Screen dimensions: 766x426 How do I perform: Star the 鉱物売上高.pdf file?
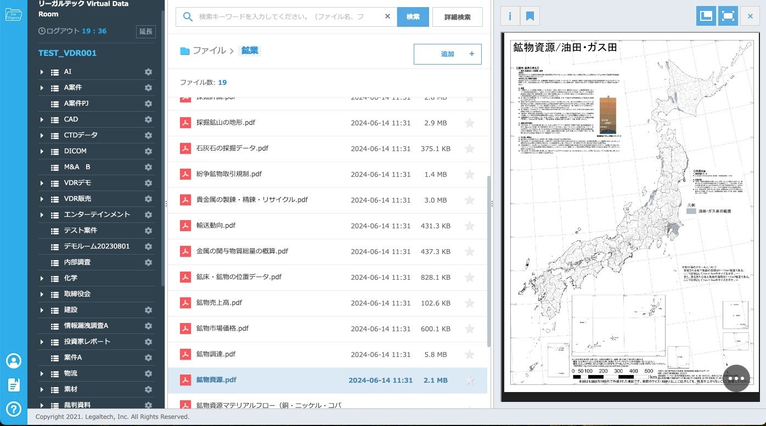(x=470, y=303)
